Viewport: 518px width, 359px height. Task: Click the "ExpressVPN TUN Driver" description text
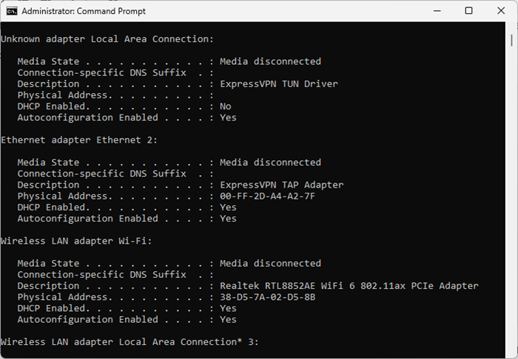tap(279, 84)
